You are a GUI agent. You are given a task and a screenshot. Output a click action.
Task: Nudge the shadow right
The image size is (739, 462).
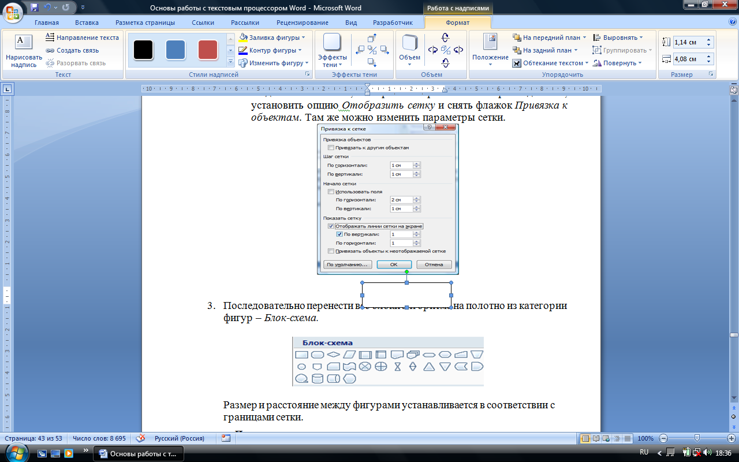(385, 50)
